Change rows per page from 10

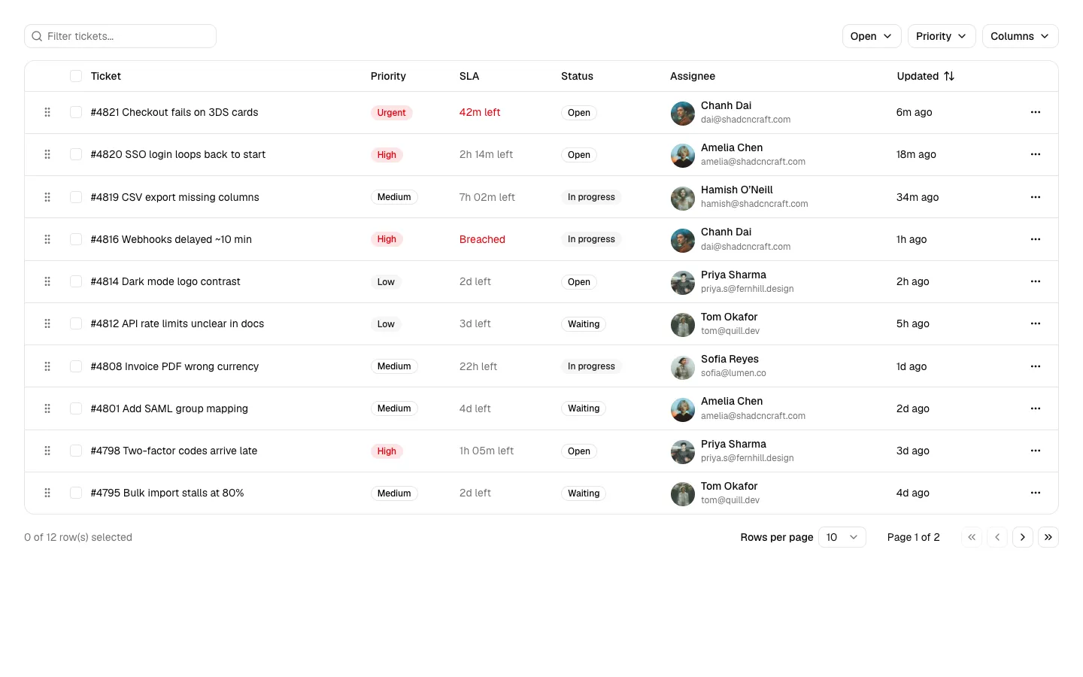click(x=842, y=537)
